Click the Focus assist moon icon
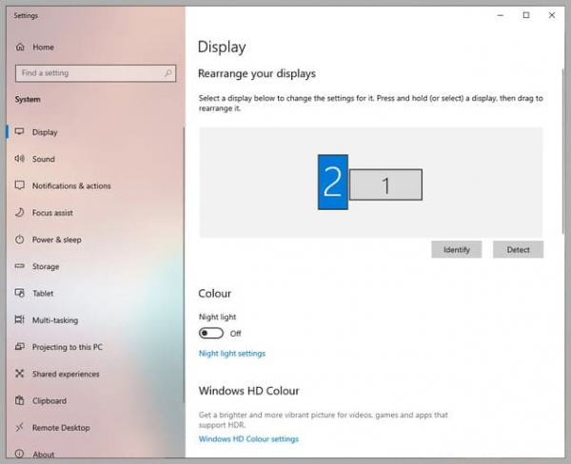The width and height of the screenshot is (571, 464). point(20,213)
